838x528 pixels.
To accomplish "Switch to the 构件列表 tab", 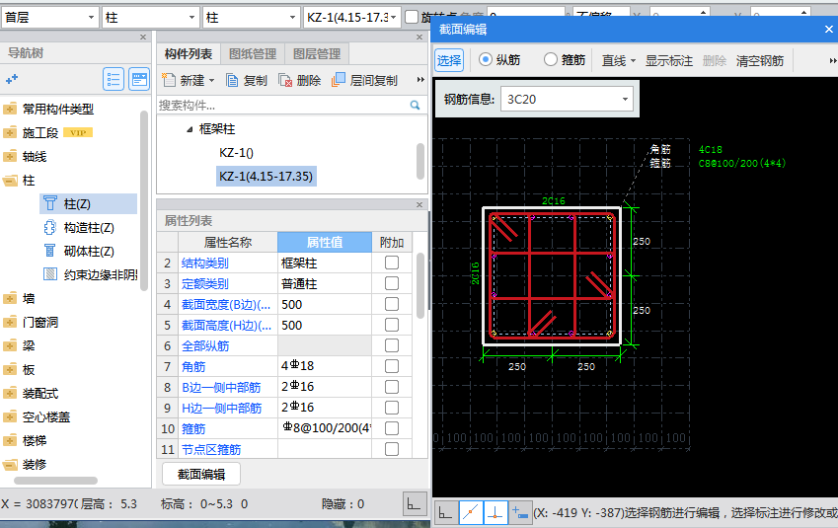I will [189, 54].
